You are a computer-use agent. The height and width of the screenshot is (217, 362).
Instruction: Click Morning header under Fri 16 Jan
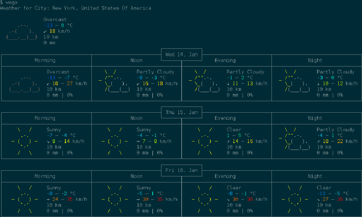pyautogui.click(x=45, y=176)
